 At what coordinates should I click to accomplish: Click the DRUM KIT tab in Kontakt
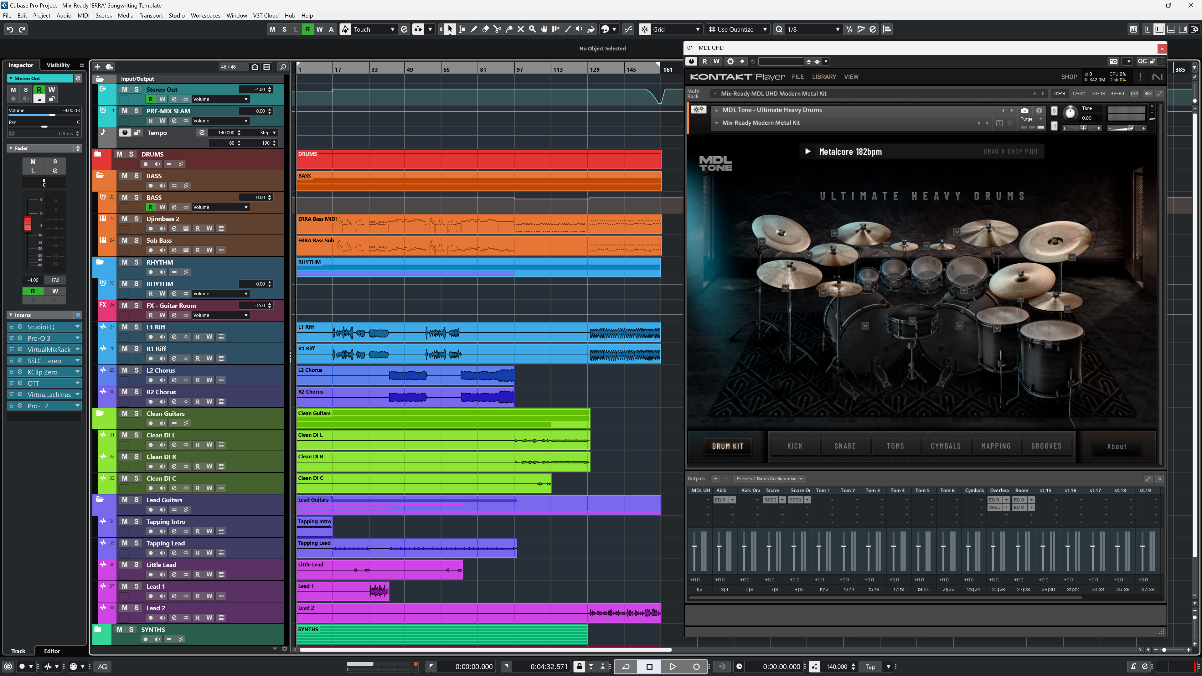point(727,446)
